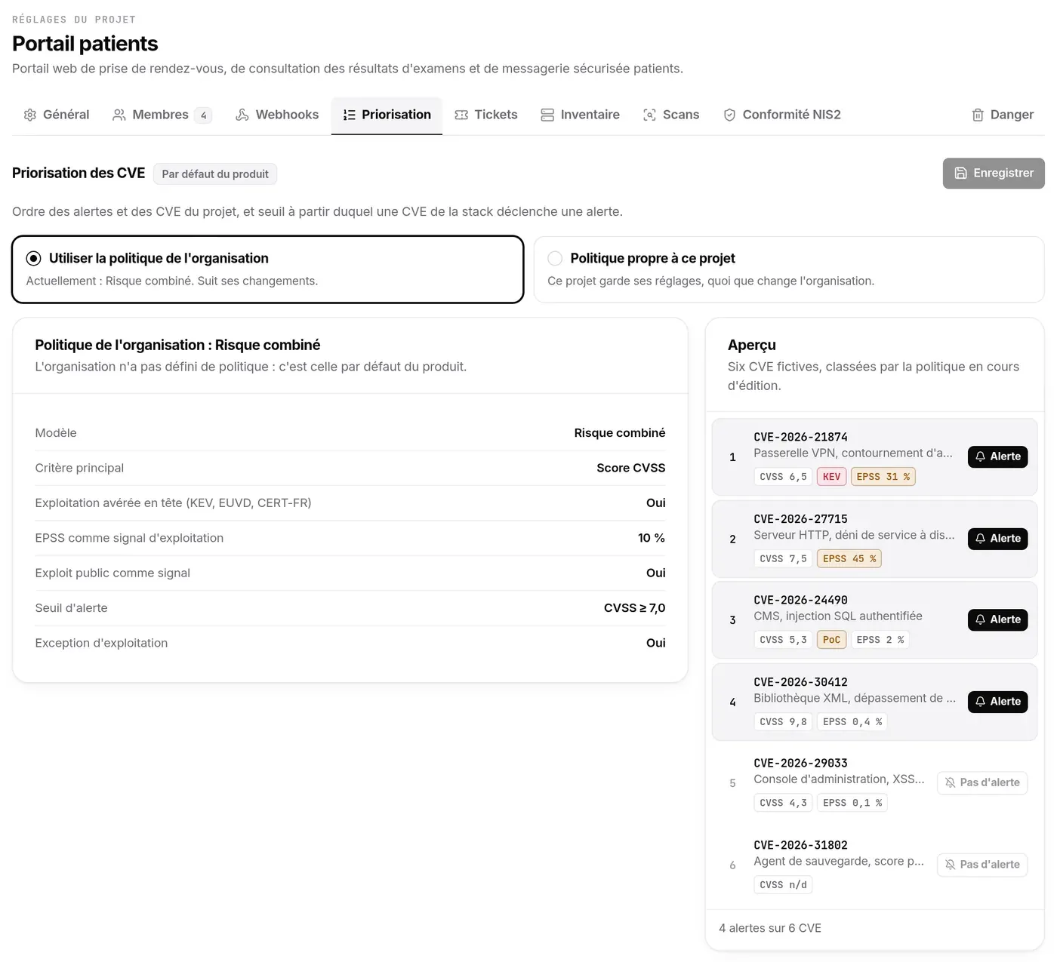
Task: Click the ticket icon beside Tickets
Action: [461, 115]
